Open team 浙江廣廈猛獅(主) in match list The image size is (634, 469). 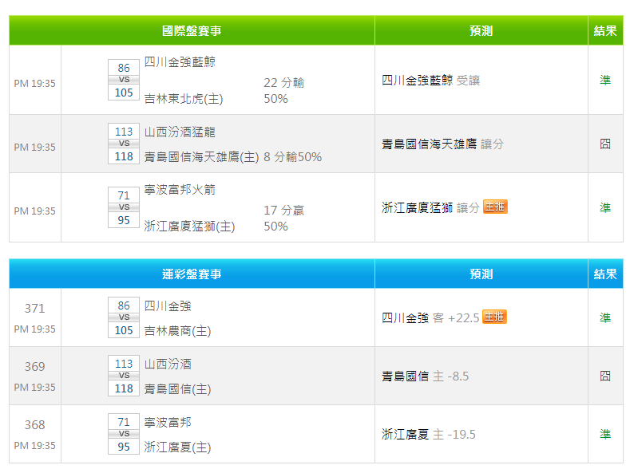(189, 227)
